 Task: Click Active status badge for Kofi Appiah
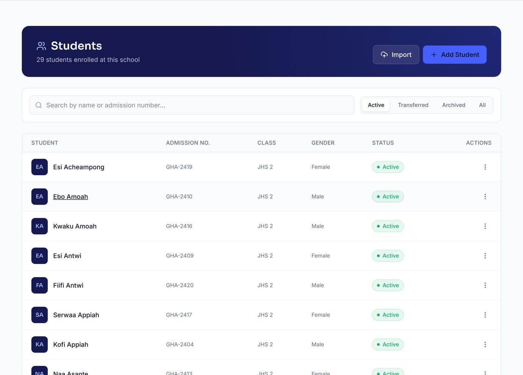click(x=388, y=344)
